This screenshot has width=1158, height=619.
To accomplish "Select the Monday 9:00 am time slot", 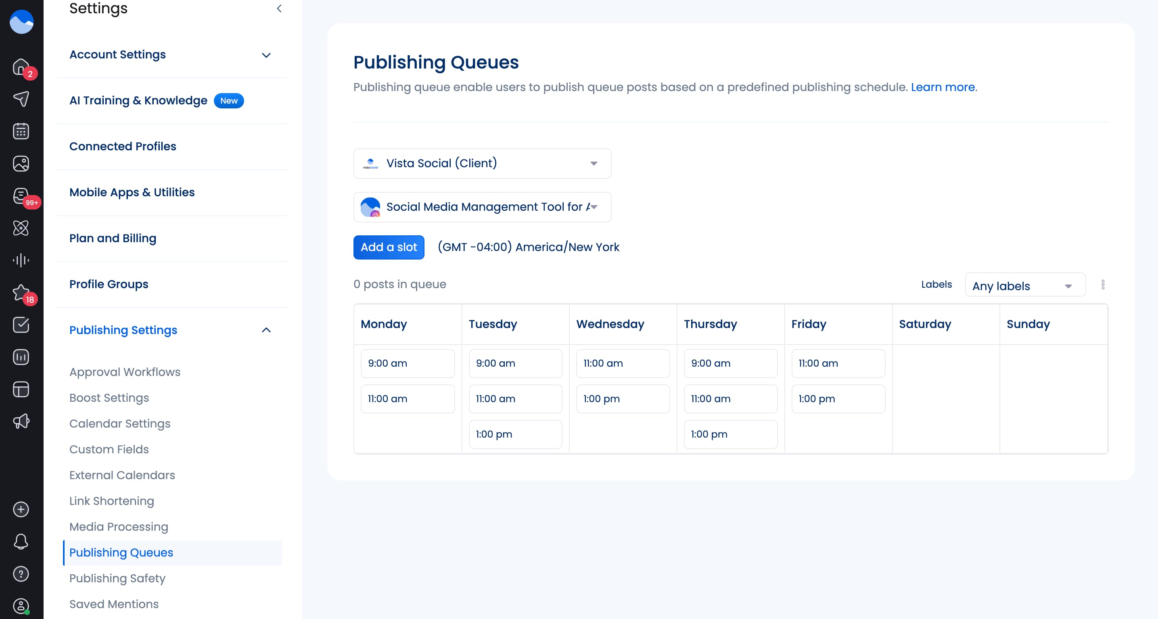I will tap(407, 363).
